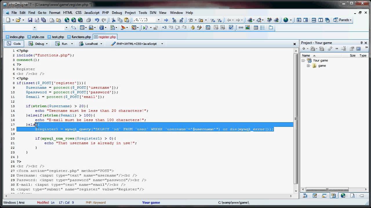The width and height of the screenshot is (371, 208).
Task: Open the Window menu
Action: (176, 13)
